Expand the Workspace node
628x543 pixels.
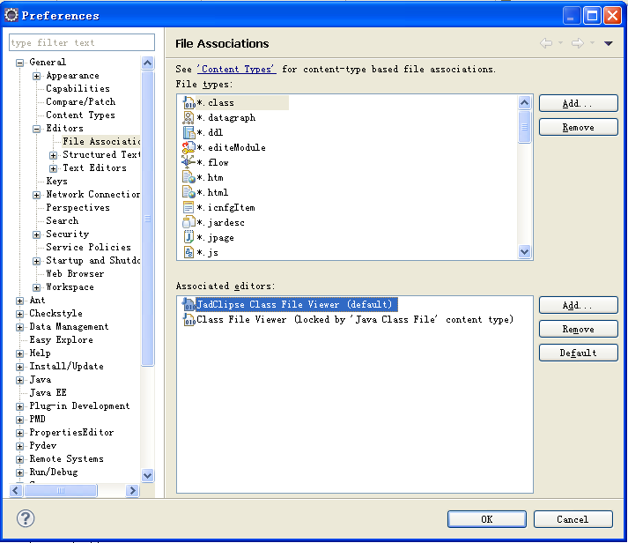[x=36, y=287]
